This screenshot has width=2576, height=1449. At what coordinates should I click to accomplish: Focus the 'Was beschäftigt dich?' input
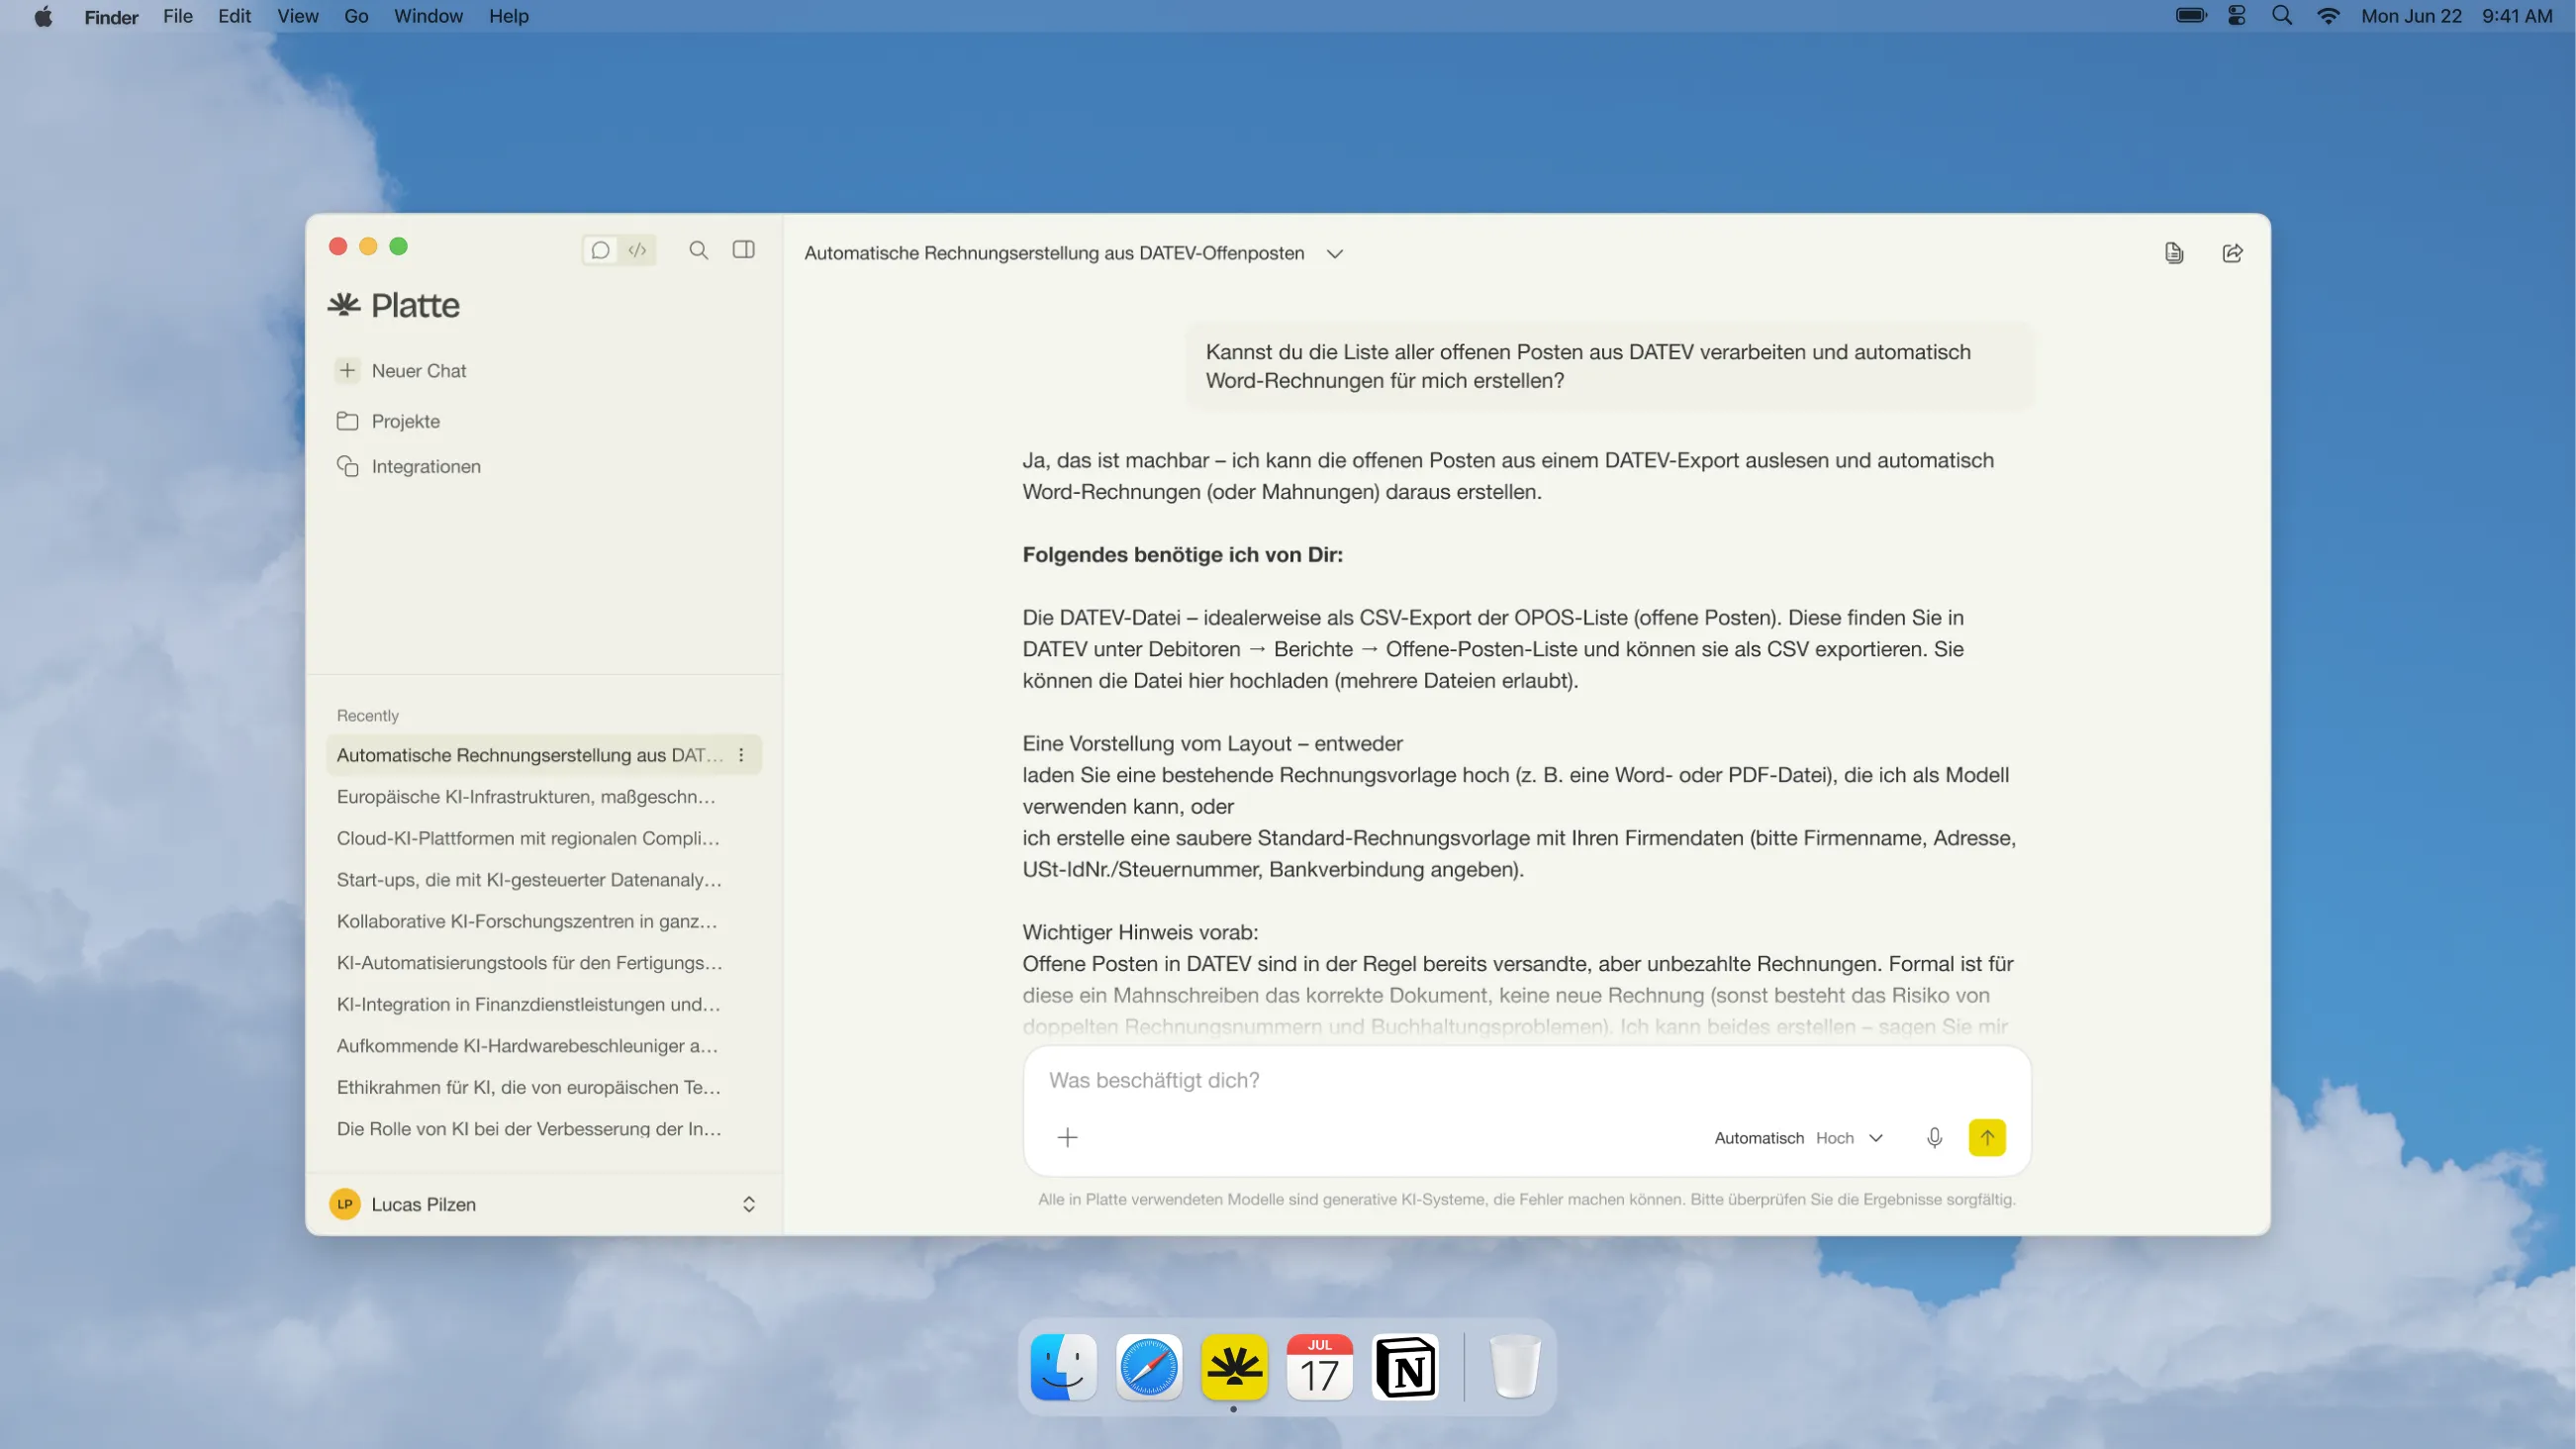click(x=1527, y=1081)
